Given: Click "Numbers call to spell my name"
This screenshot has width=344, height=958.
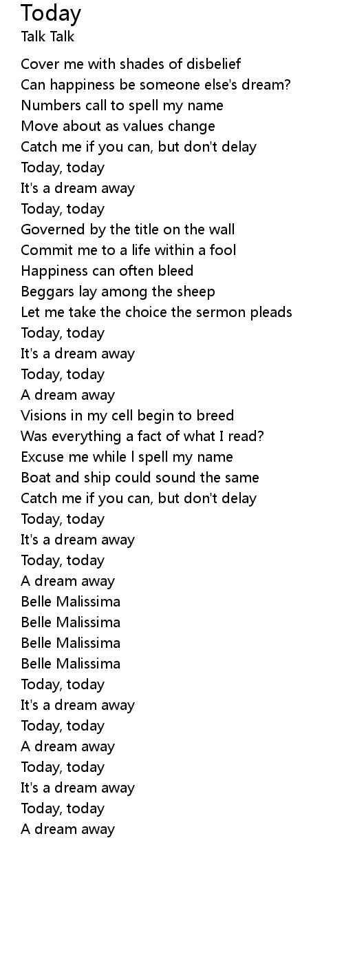Looking at the screenshot, I should 122,105.
